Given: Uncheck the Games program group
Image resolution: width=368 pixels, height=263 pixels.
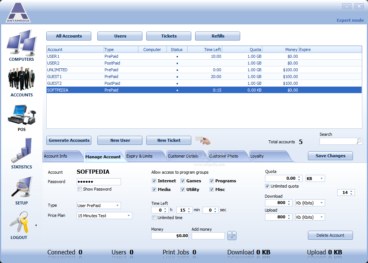Looking at the screenshot, I should (x=183, y=181).
